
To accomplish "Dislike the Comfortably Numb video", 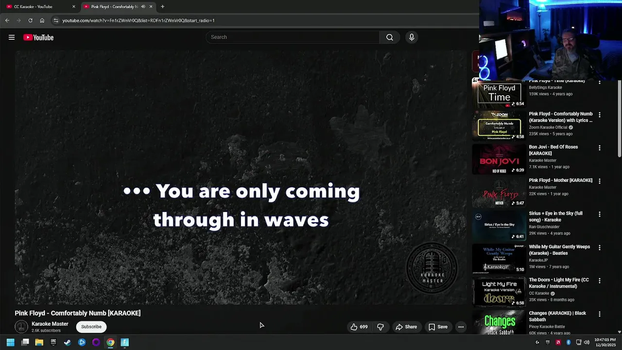I will [x=380, y=327].
